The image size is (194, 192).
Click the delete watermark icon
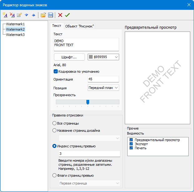click(12, 15)
